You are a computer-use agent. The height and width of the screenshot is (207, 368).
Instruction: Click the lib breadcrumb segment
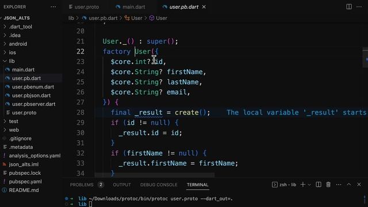[71, 18]
